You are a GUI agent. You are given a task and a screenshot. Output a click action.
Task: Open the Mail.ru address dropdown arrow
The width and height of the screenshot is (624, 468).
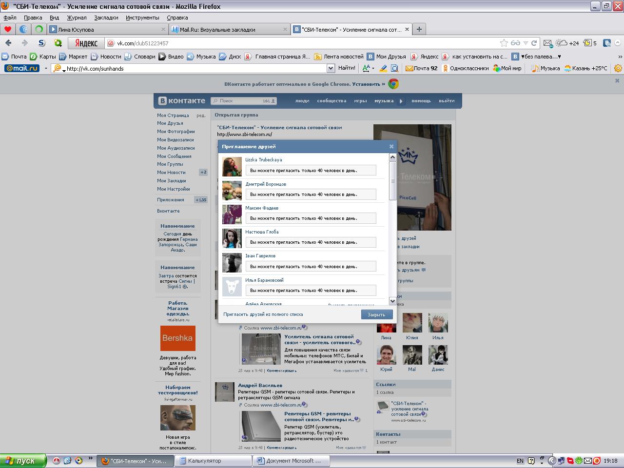click(x=331, y=68)
